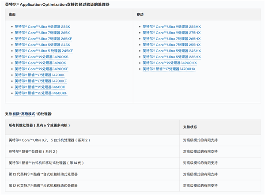Open Core i9 14900KF processor link
Image resolution: width=265 pixels, height=195 pixels.
(x=42, y=69)
